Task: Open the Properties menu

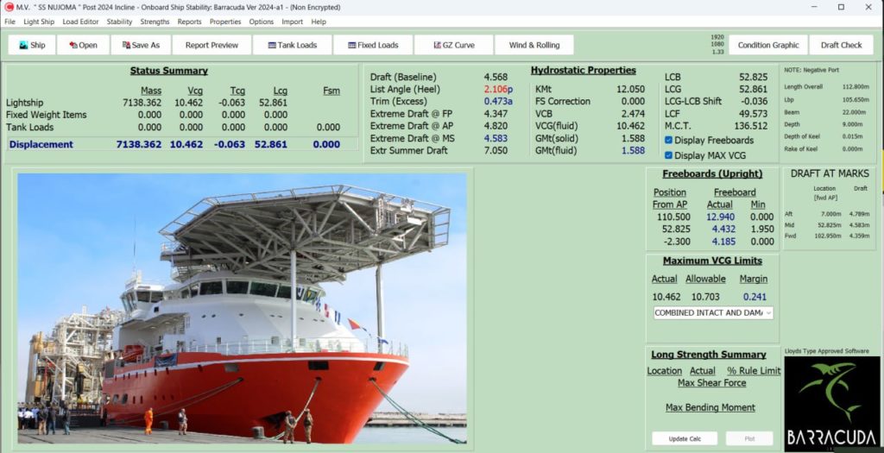Action: pyautogui.click(x=225, y=22)
